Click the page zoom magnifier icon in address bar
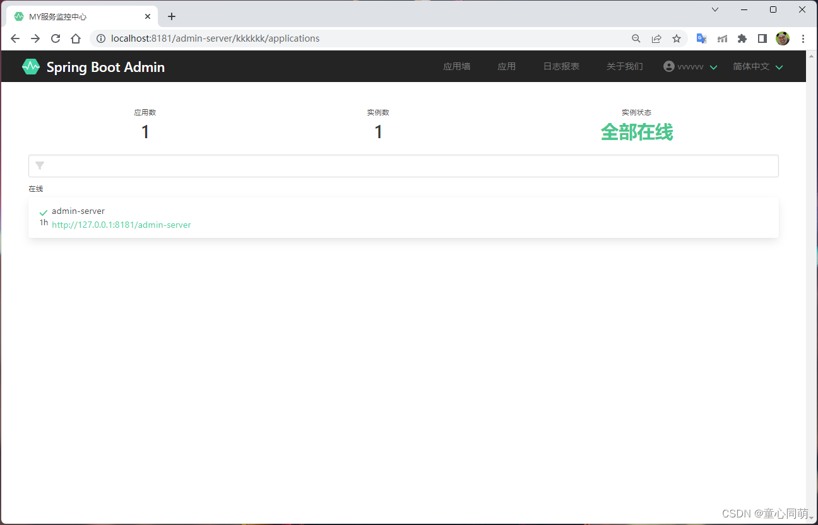Viewport: 818px width, 525px height. (x=636, y=38)
